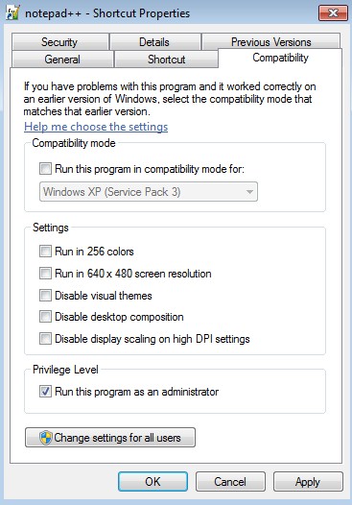Confirm with the OK button
Viewport: 352px width, 505px height.
tap(153, 482)
